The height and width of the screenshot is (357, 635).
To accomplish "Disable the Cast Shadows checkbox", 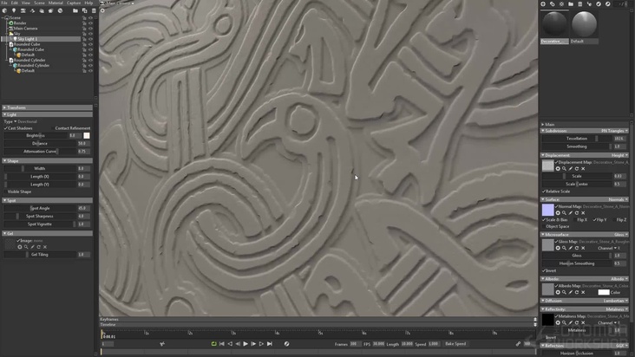I will click(x=7, y=128).
